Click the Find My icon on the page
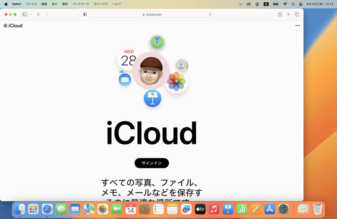This screenshot has height=219, width=337. click(157, 42)
